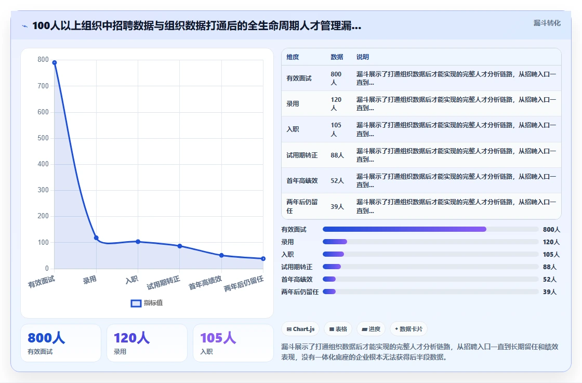The height and width of the screenshot is (383, 582).
Task: Click the 试用期转正 data point on chart
Action: pyautogui.click(x=180, y=246)
